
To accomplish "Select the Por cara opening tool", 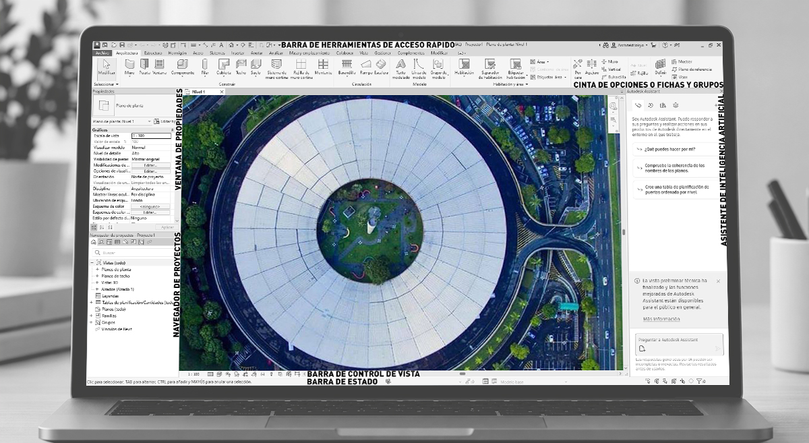I will 578,69.
